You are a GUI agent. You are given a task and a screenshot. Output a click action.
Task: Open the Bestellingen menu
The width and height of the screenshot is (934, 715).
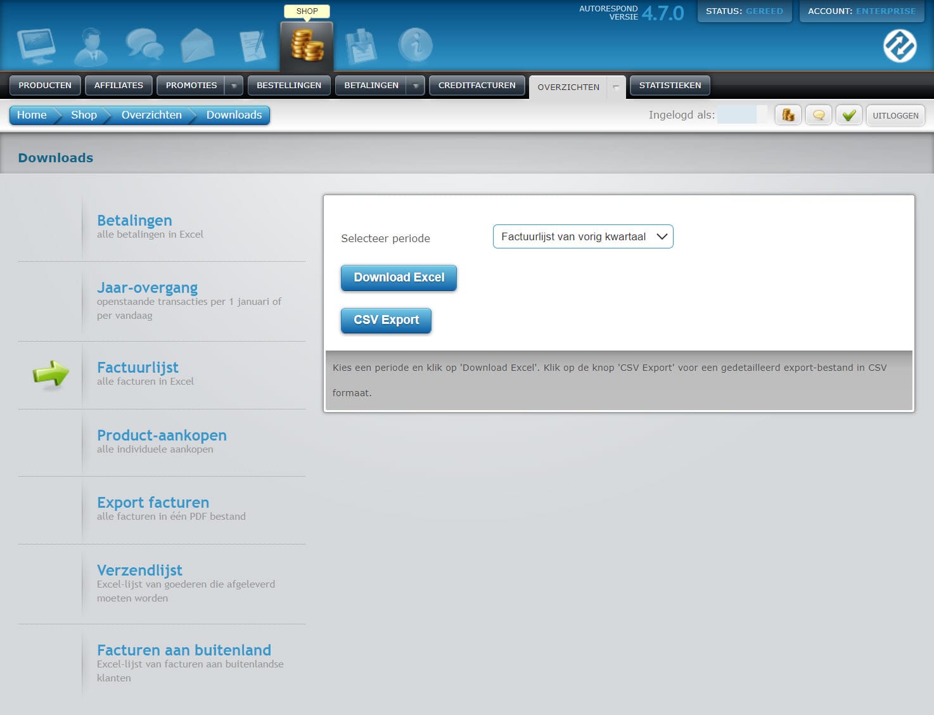289,86
